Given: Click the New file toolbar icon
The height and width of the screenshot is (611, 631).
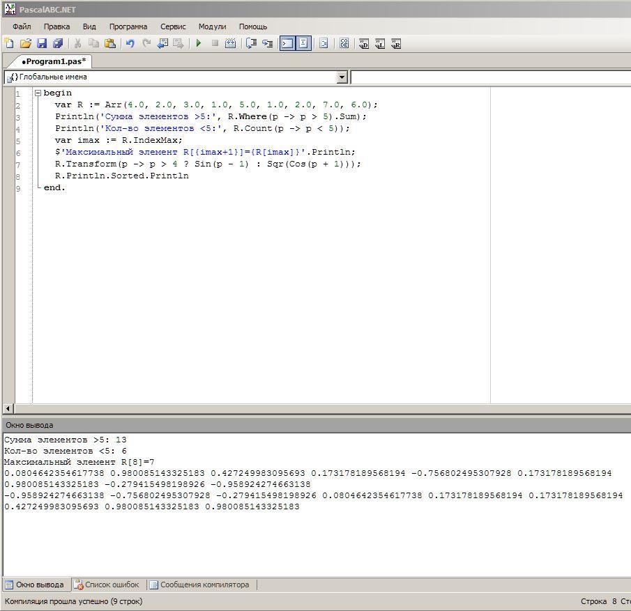Looking at the screenshot, I should pos(9,43).
